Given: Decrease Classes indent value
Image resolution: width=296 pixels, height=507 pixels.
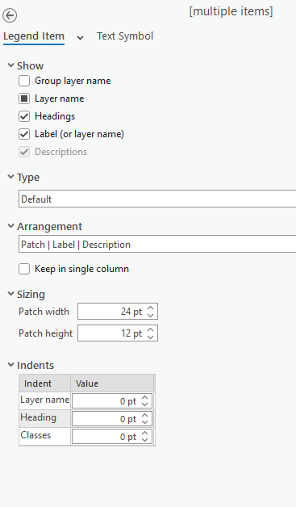Looking at the screenshot, I should click(145, 440).
